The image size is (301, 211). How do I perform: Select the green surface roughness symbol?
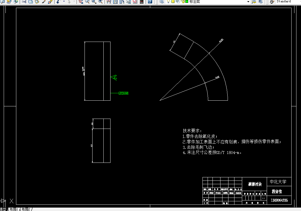(x=114, y=78)
